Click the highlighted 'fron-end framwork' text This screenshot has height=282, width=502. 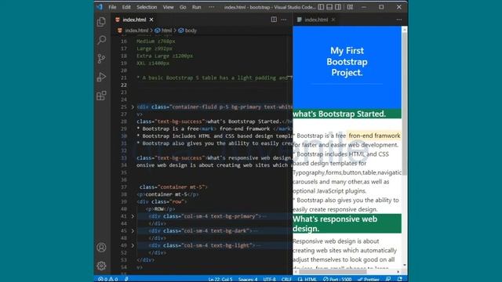click(x=374, y=136)
